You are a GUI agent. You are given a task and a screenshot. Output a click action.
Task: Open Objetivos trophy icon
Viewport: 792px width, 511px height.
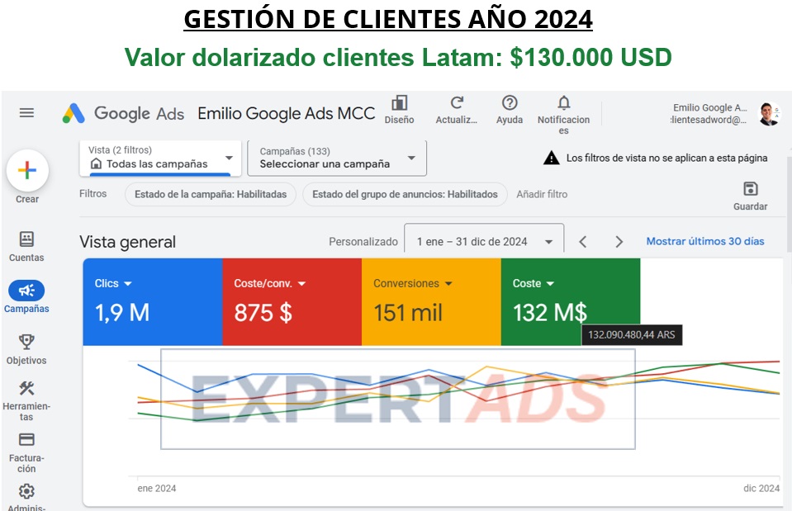point(26,342)
